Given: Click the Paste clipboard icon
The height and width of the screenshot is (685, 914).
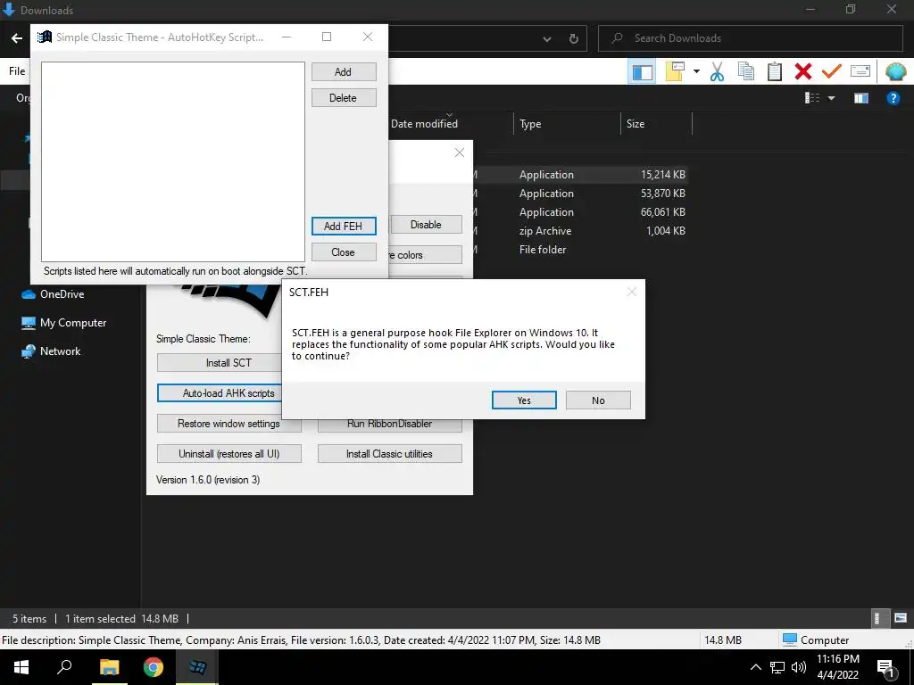Looking at the screenshot, I should click(x=775, y=71).
